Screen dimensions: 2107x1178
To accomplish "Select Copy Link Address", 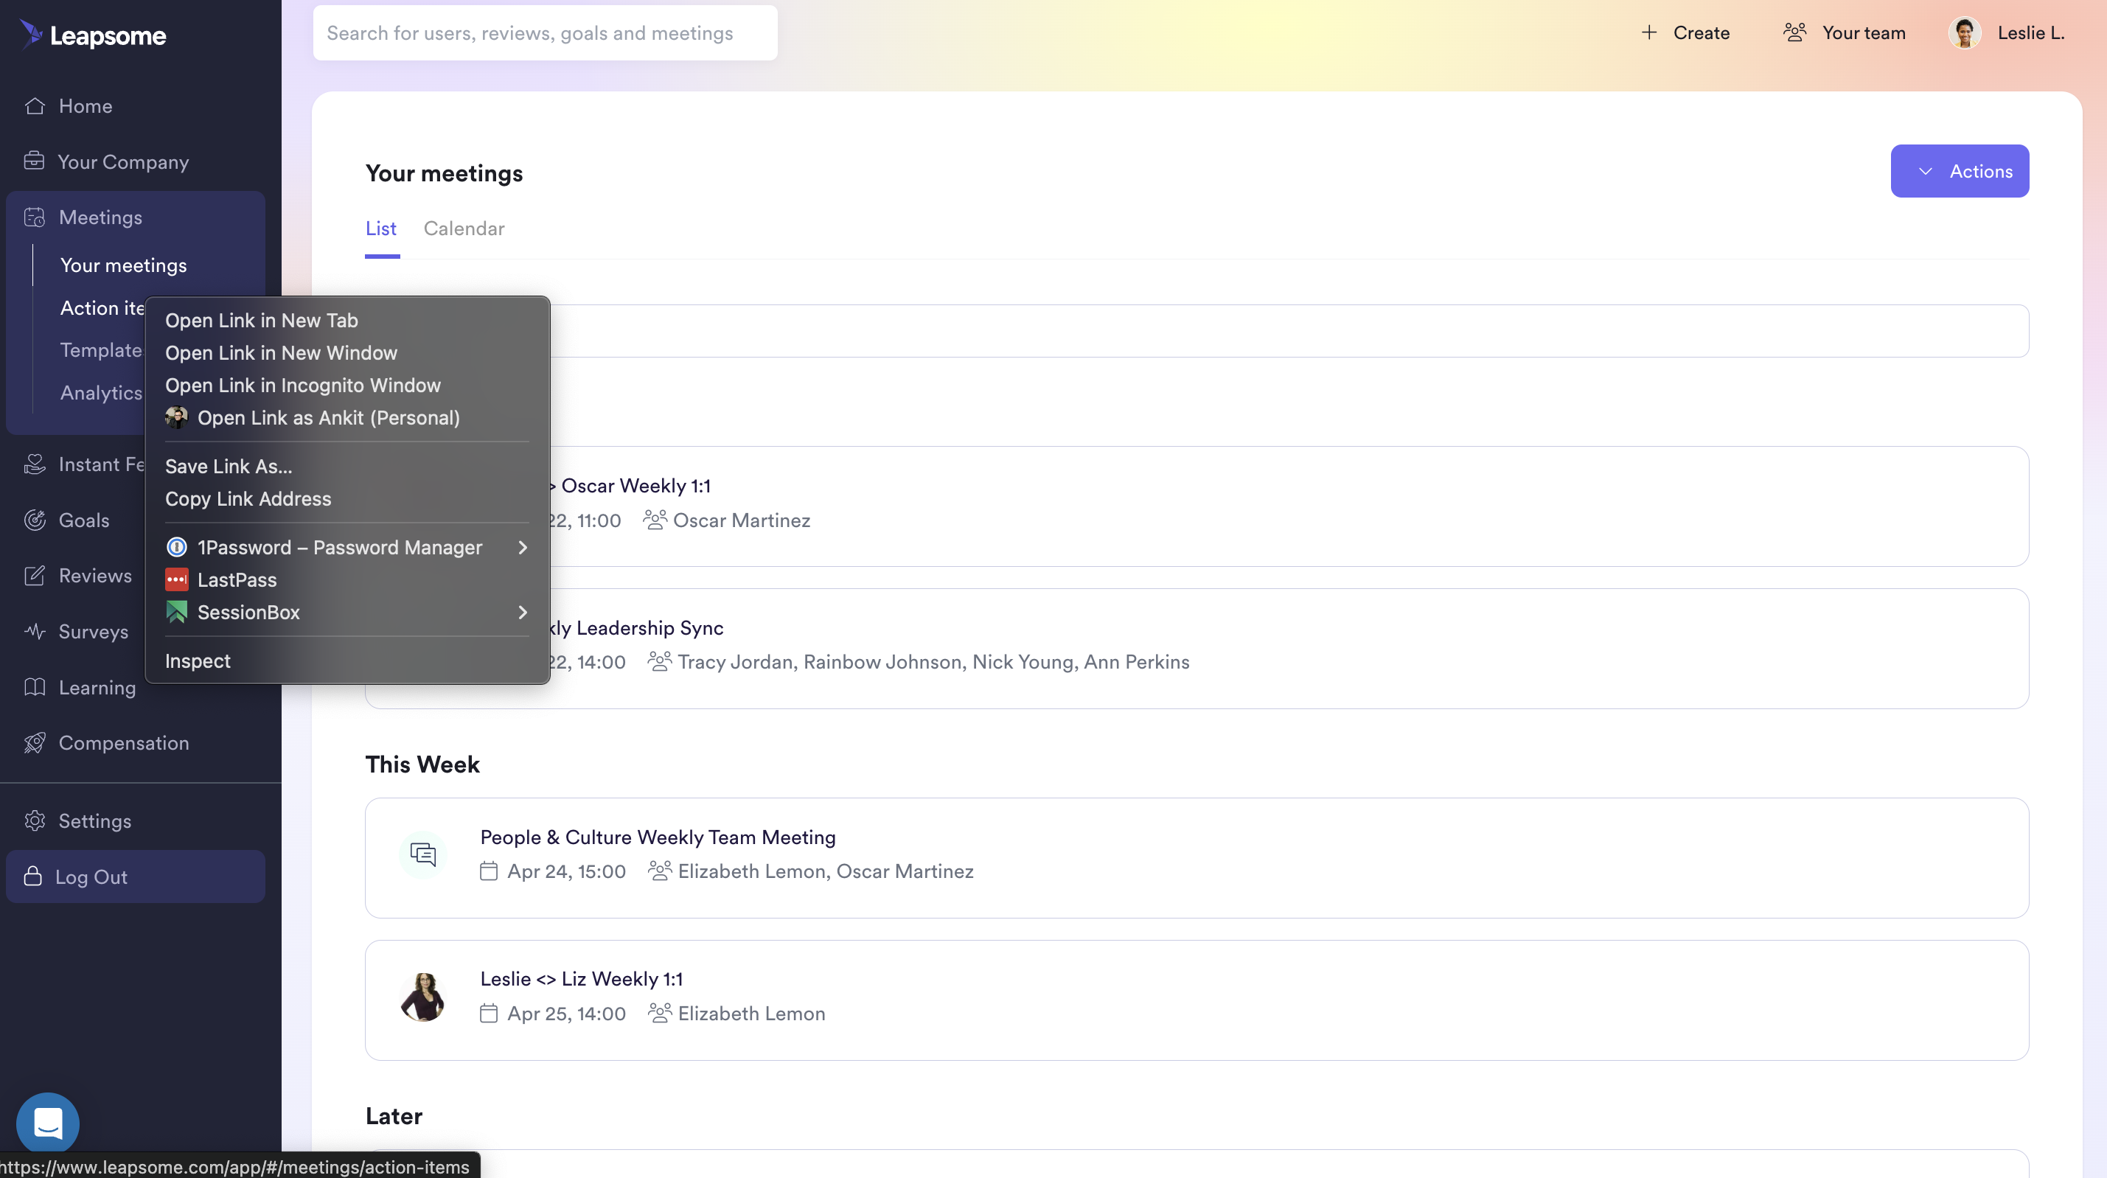I will [x=346, y=499].
